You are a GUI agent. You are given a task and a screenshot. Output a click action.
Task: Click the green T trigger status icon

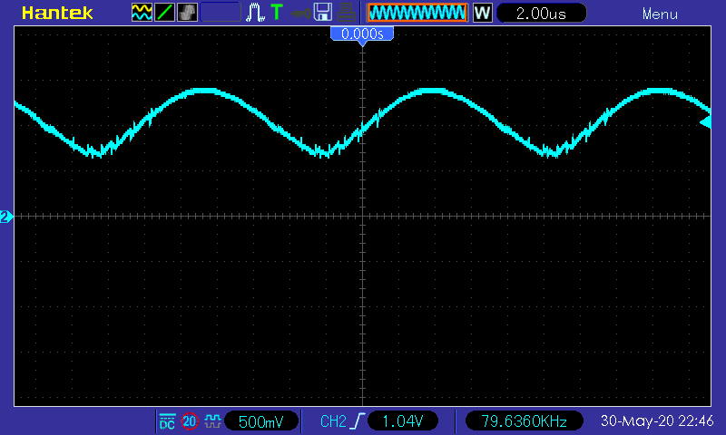(277, 13)
